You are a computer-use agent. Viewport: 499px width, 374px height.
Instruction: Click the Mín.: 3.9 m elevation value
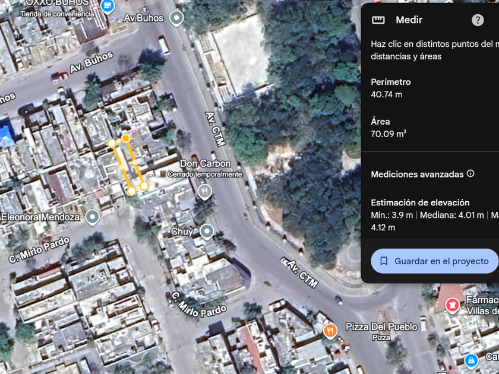(x=391, y=215)
